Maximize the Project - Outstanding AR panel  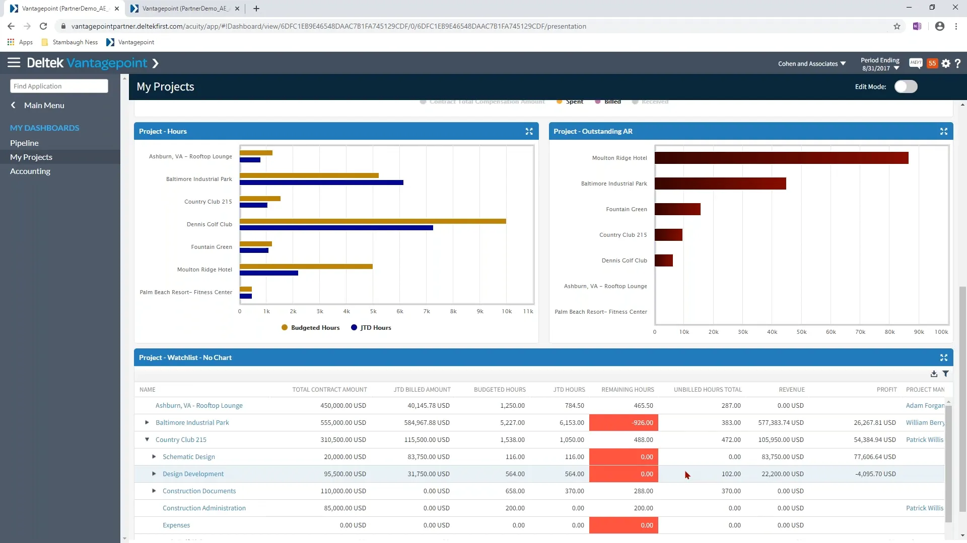[x=943, y=131]
